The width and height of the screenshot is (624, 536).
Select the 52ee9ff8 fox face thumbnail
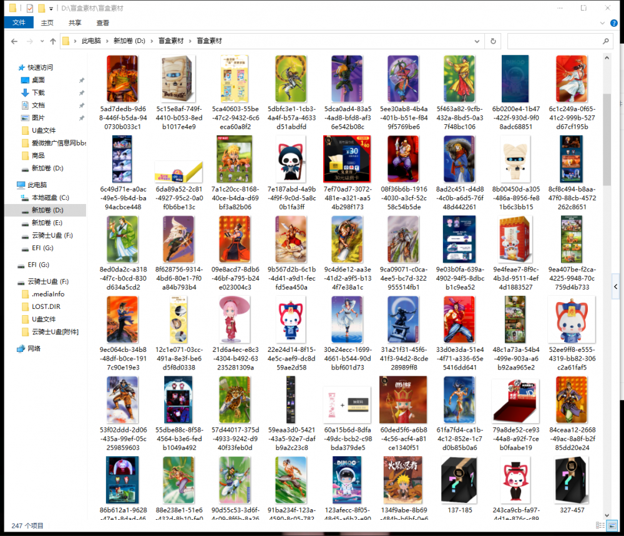tap(572, 319)
